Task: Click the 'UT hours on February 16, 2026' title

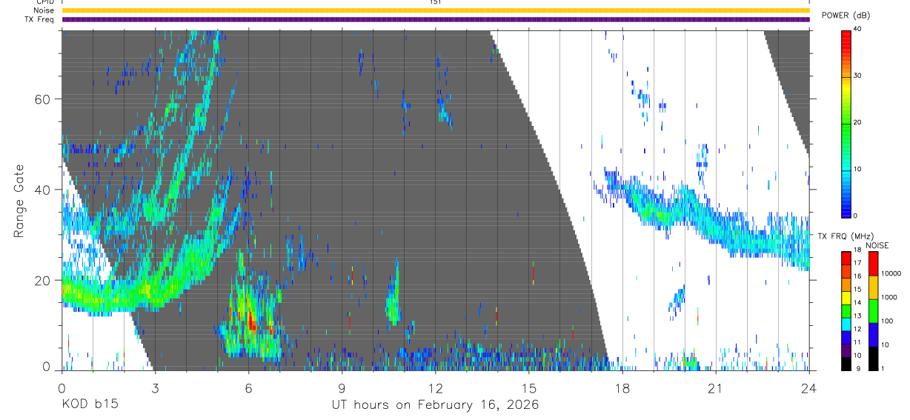Action: pyautogui.click(x=435, y=405)
